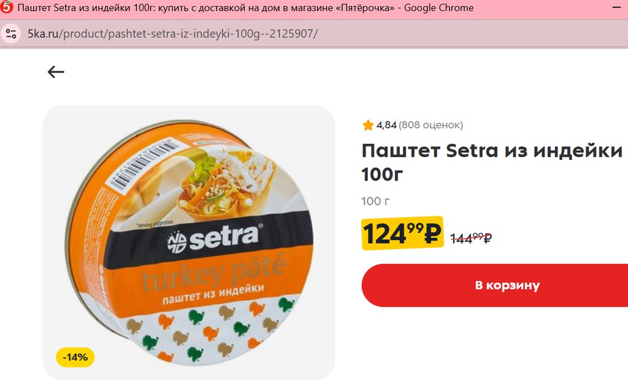This screenshot has height=380, width=628.
Task: Click the turkey pâté text on package
Action: pyautogui.click(x=214, y=273)
